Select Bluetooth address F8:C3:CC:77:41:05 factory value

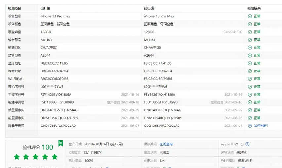pos(54,63)
